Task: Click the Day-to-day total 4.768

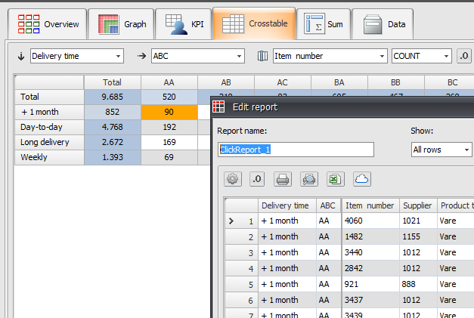Action: click(112, 127)
